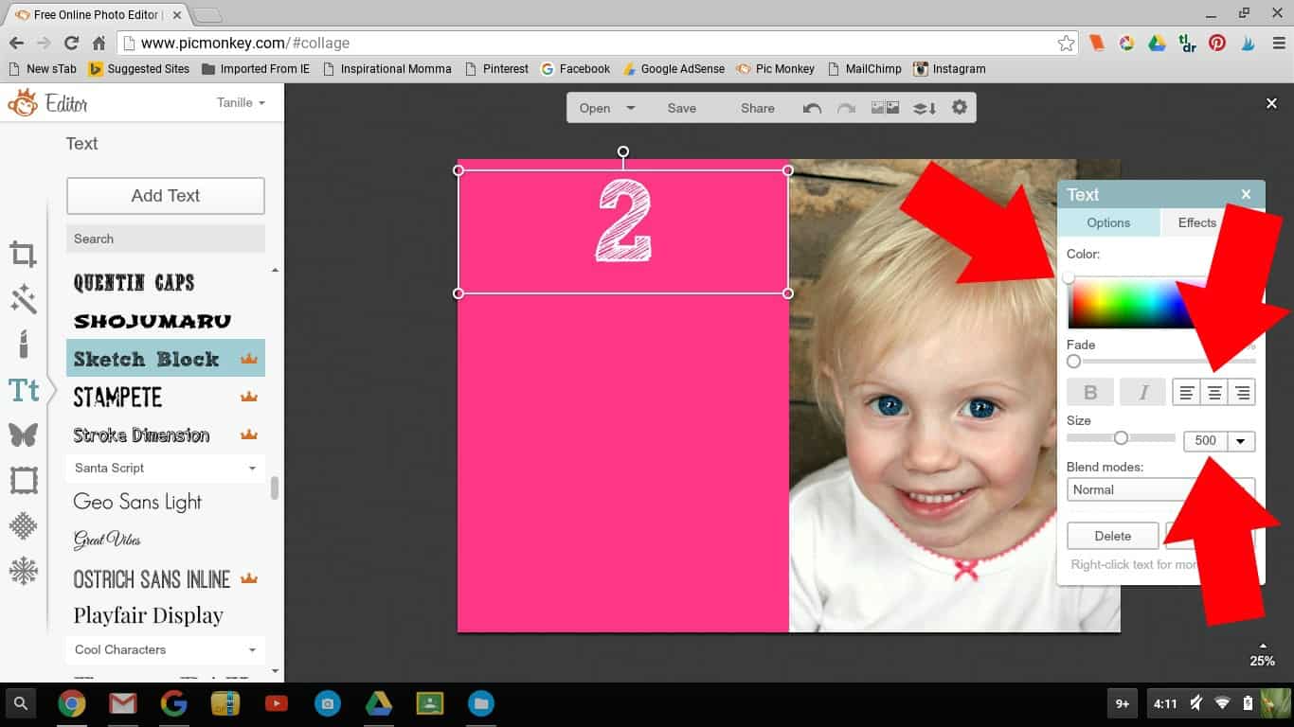
Task: Open the Touch Up lipstick tool
Action: point(23,344)
